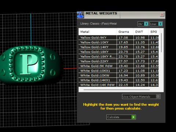
Task: Select the green P signet ring model
Action: [30, 64]
